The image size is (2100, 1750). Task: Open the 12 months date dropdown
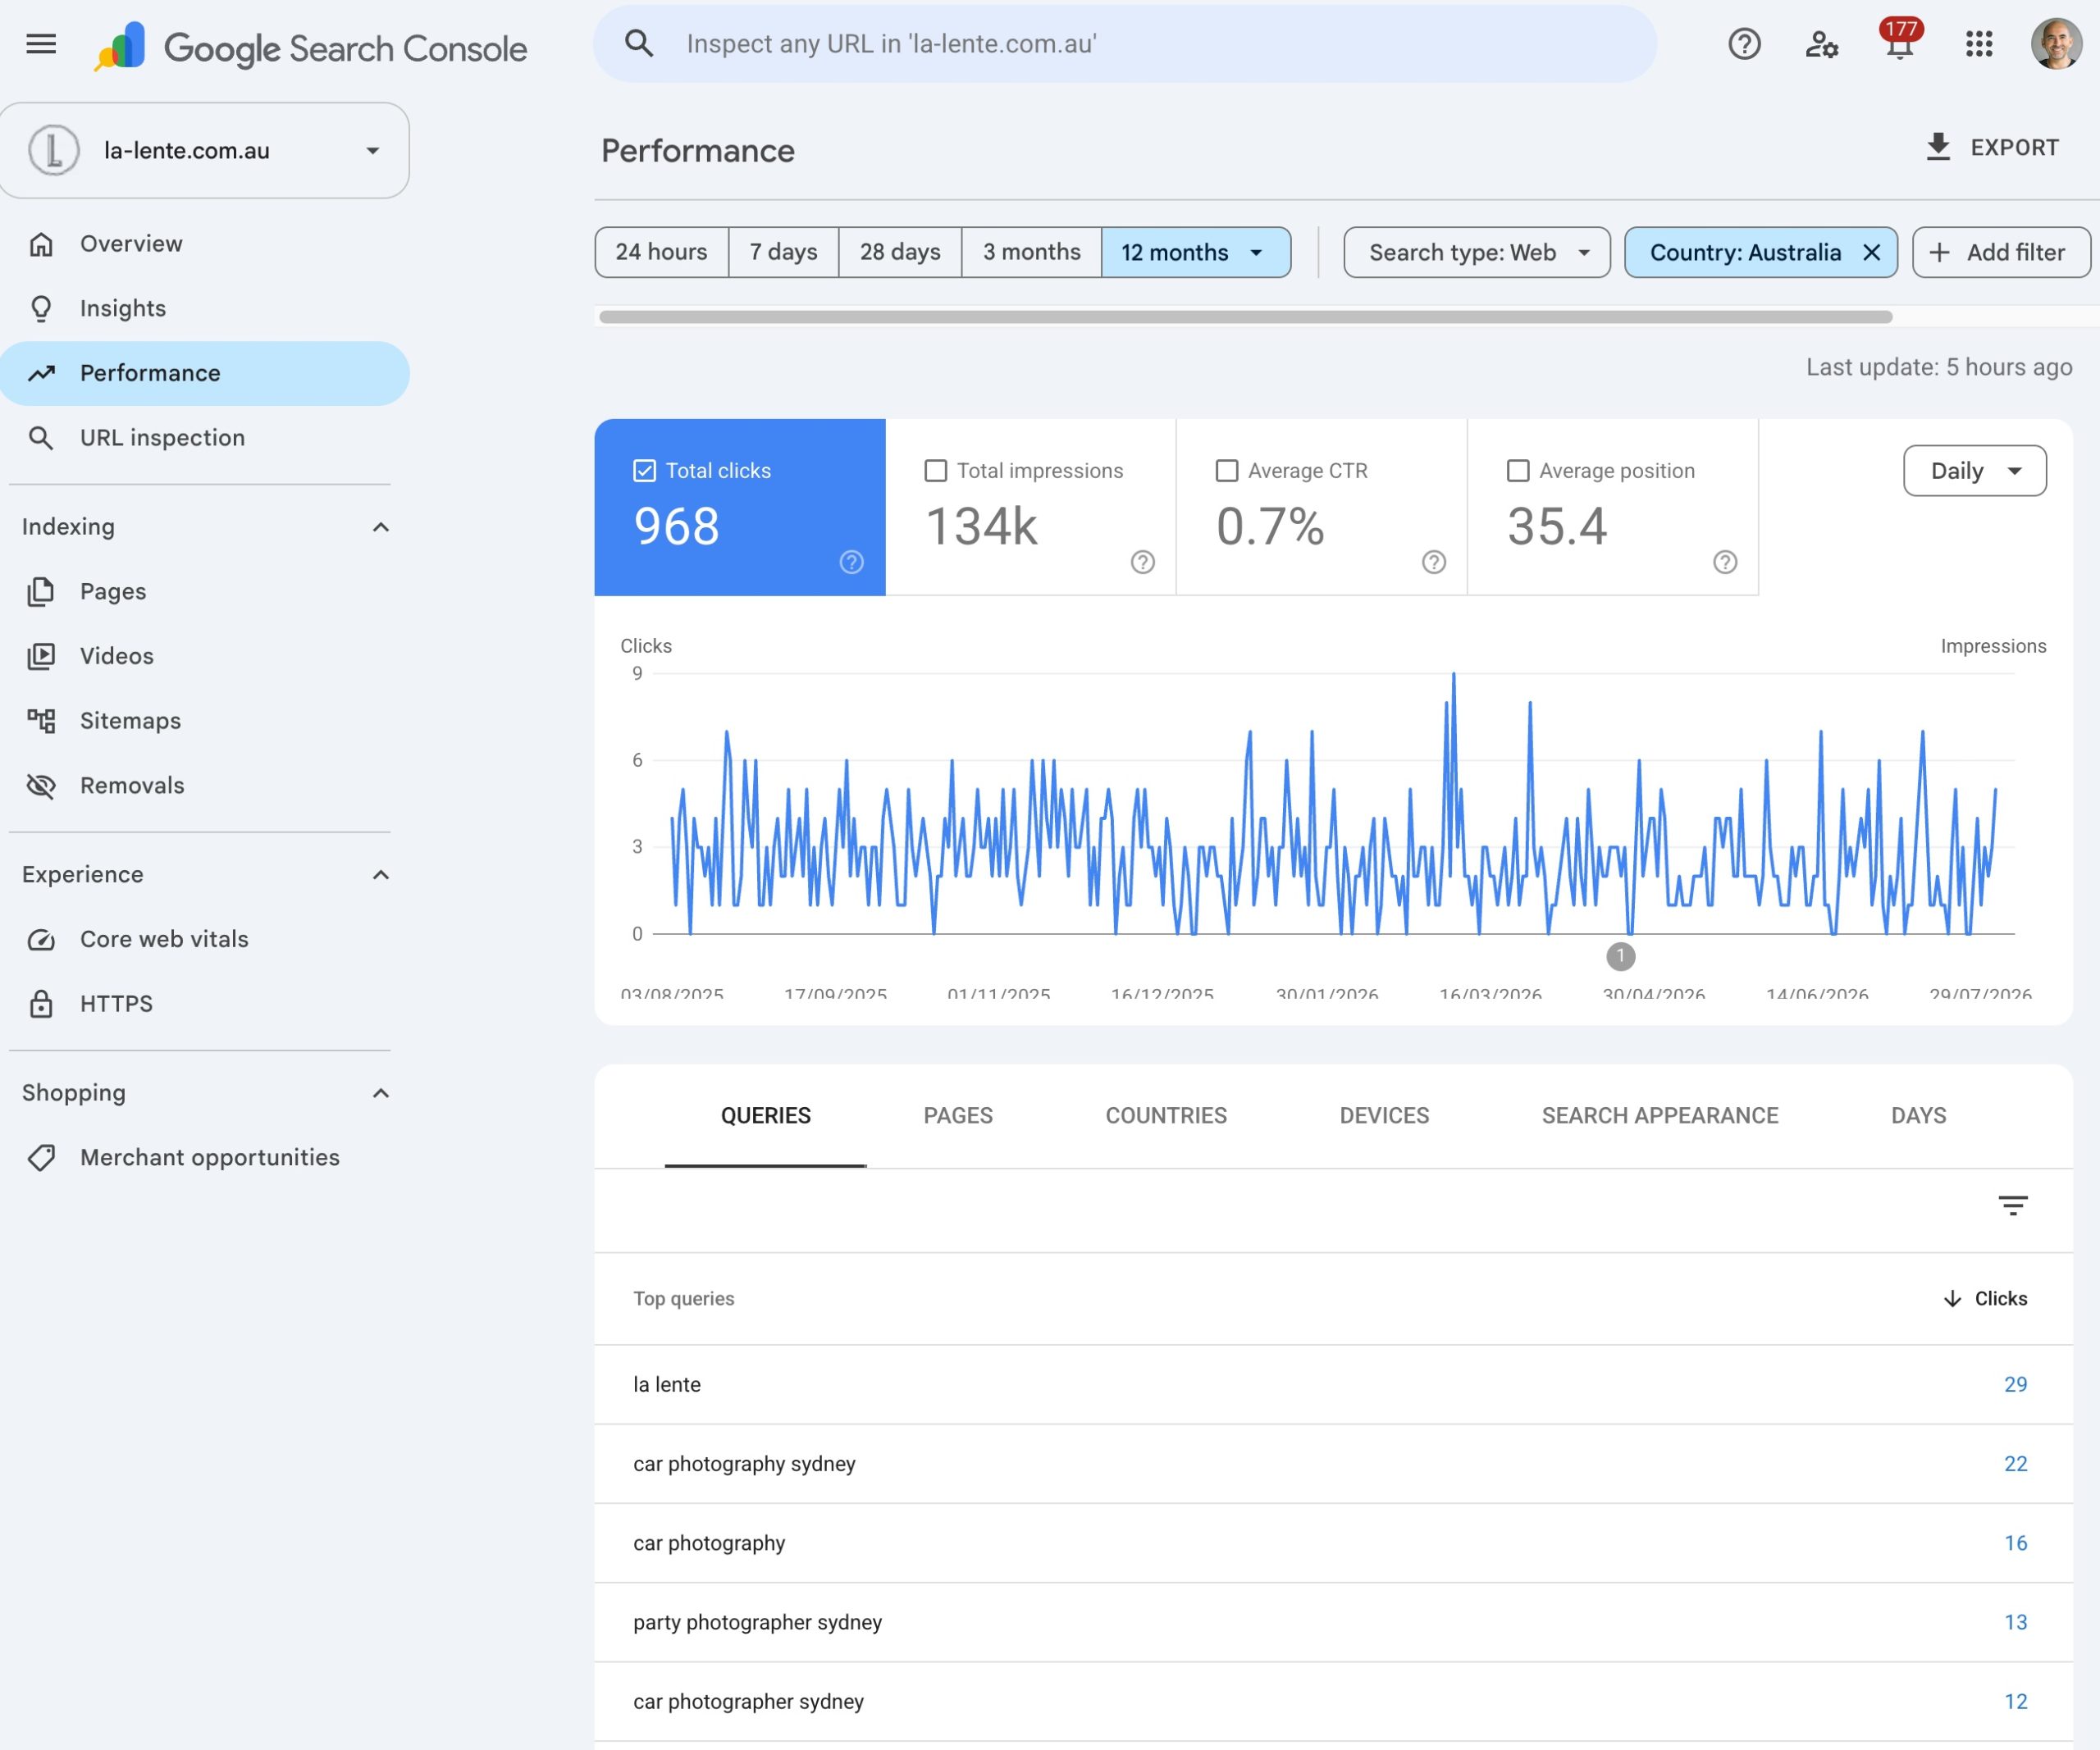(1195, 252)
